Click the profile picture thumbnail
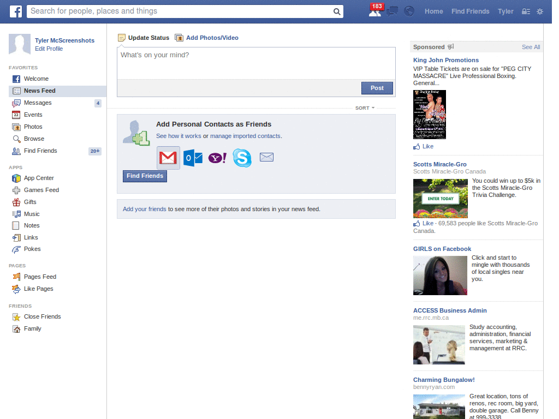 pyautogui.click(x=20, y=44)
